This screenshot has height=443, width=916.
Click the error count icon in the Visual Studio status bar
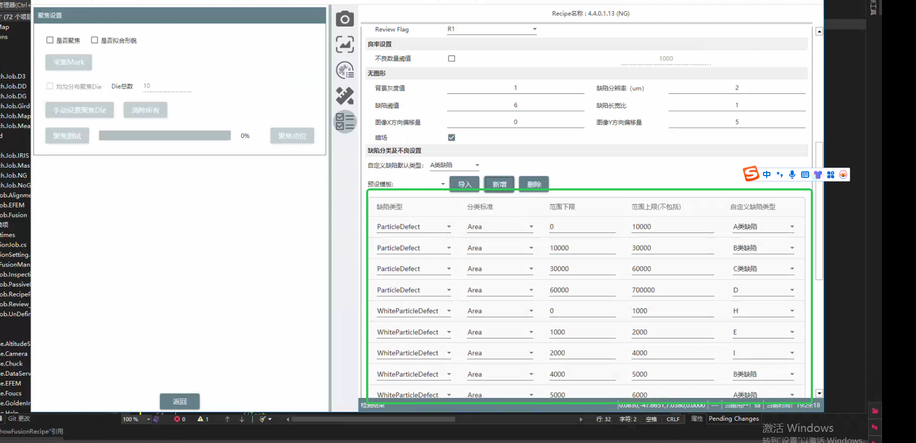(177, 419)
